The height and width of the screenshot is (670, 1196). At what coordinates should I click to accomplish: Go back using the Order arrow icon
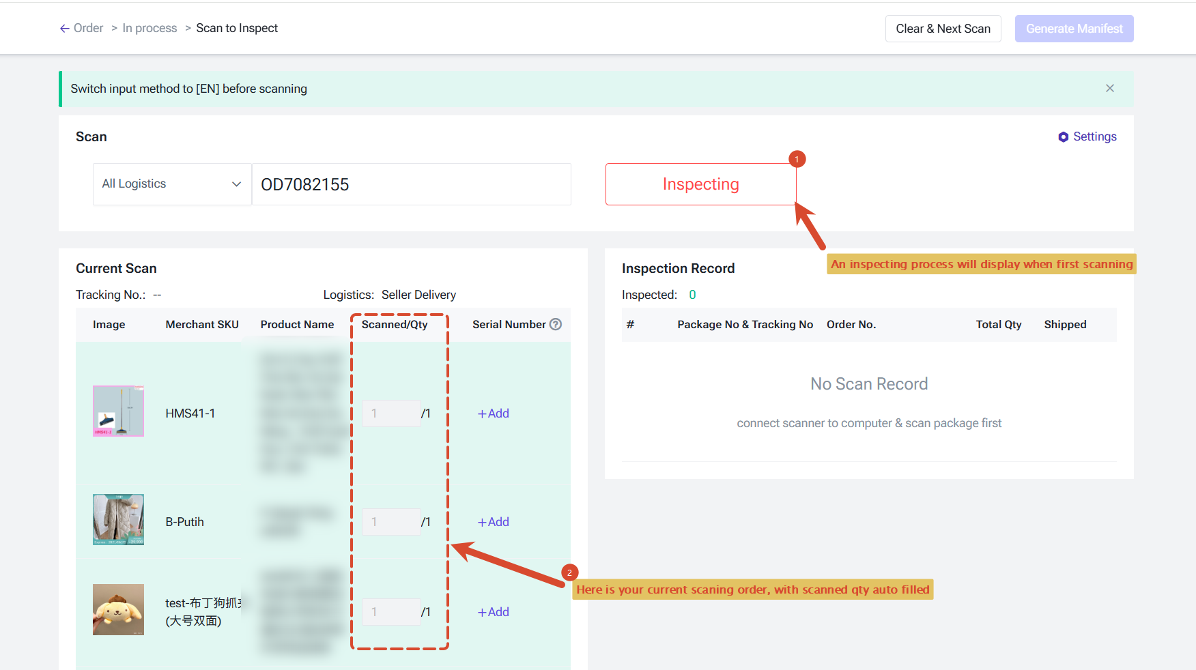click(64, 29)
